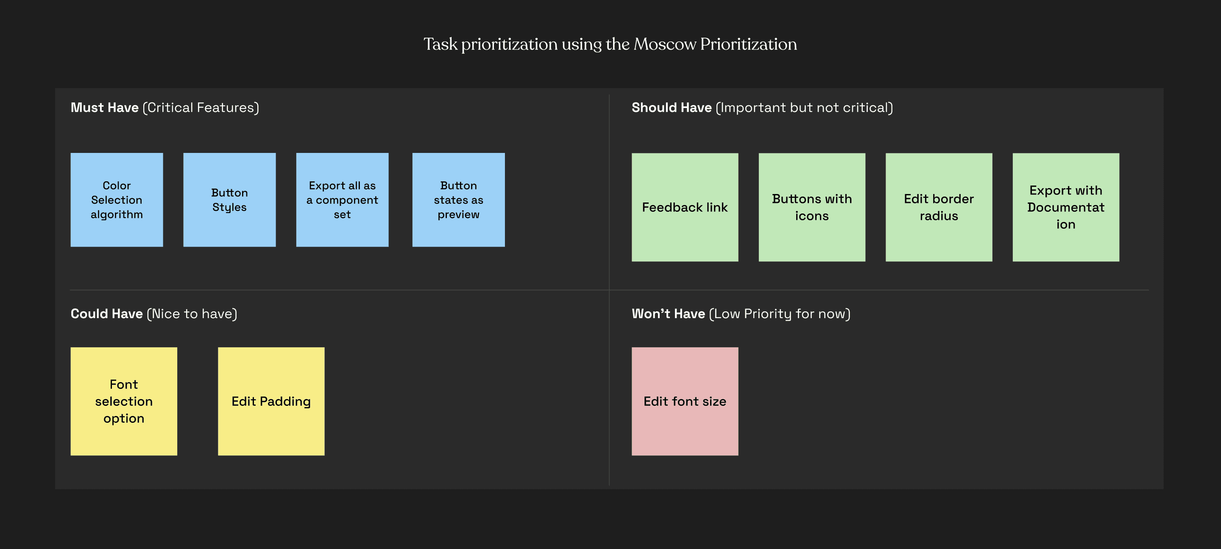Viewport: 1221px width, 549px height.
Task: Click the Button states as preview note
Action: pyautogui.click(x=458, y=200)
